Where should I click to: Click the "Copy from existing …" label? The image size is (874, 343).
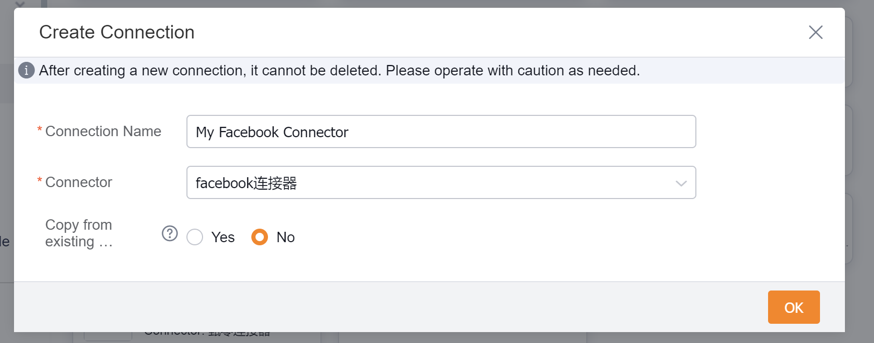(79, 233)
